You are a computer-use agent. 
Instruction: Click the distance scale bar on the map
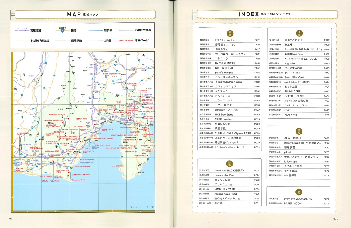click(x=142, y=206)
